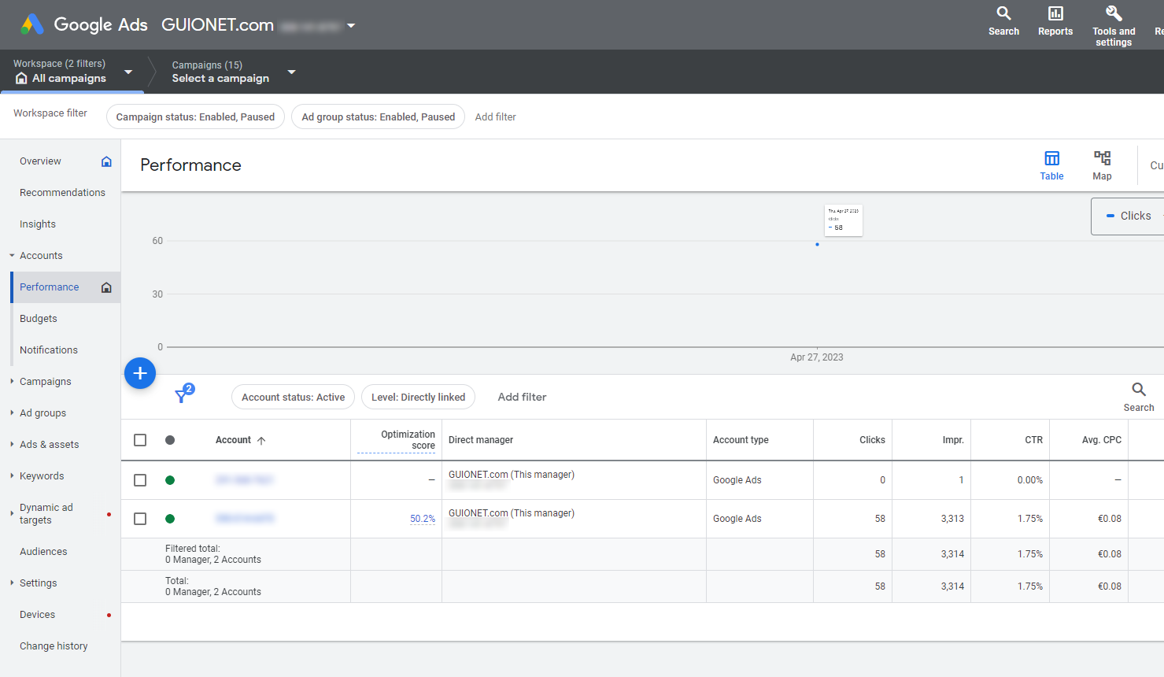Sort by Optimization score column header
The height and width of the screenshot is (677, 1164).
pos(408,440)
